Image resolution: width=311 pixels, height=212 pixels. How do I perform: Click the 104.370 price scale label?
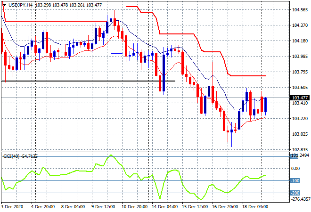tap(300, 25)
